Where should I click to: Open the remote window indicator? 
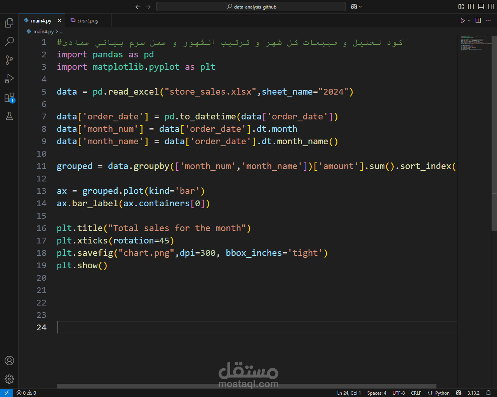(x=7, y=393)
